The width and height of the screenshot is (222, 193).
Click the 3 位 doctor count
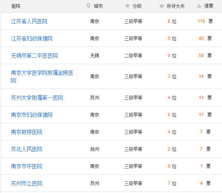(x=172, y=76)
